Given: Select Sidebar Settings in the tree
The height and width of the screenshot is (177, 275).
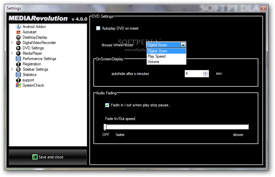Looking at the screenshot, I should point(35,69).
